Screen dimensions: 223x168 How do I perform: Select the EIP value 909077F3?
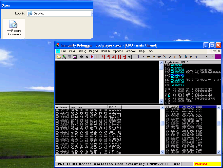click(178, 85)
